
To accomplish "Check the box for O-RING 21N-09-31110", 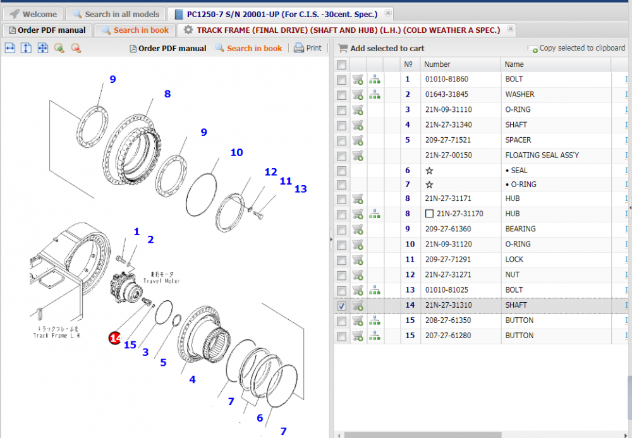I will pos(342,110).
